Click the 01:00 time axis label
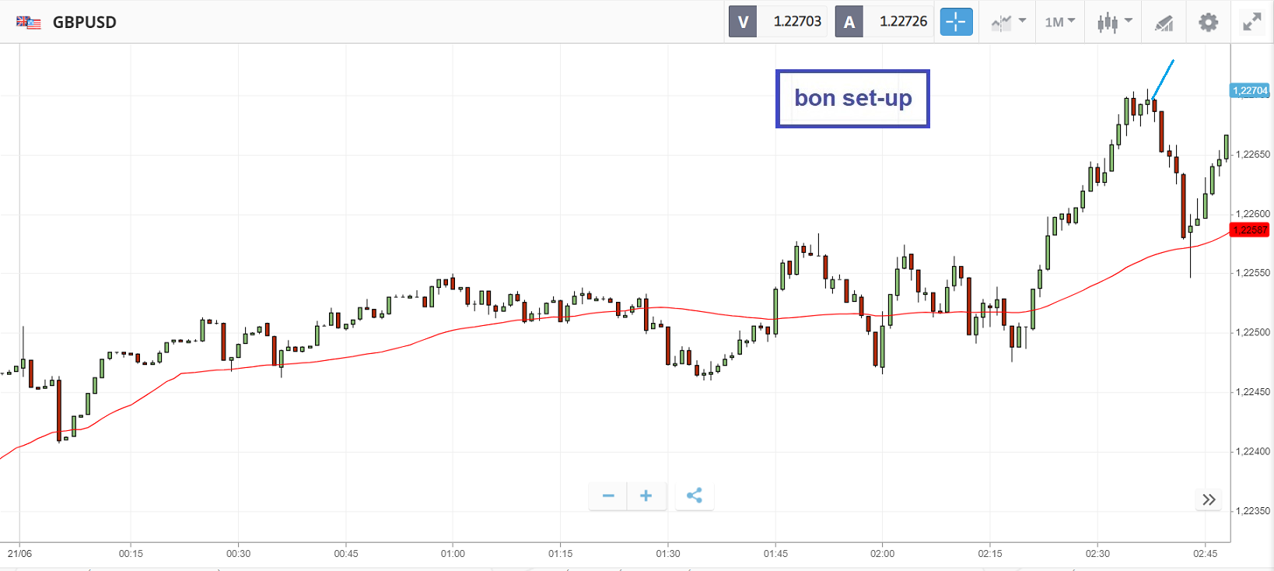 [453, 554]
